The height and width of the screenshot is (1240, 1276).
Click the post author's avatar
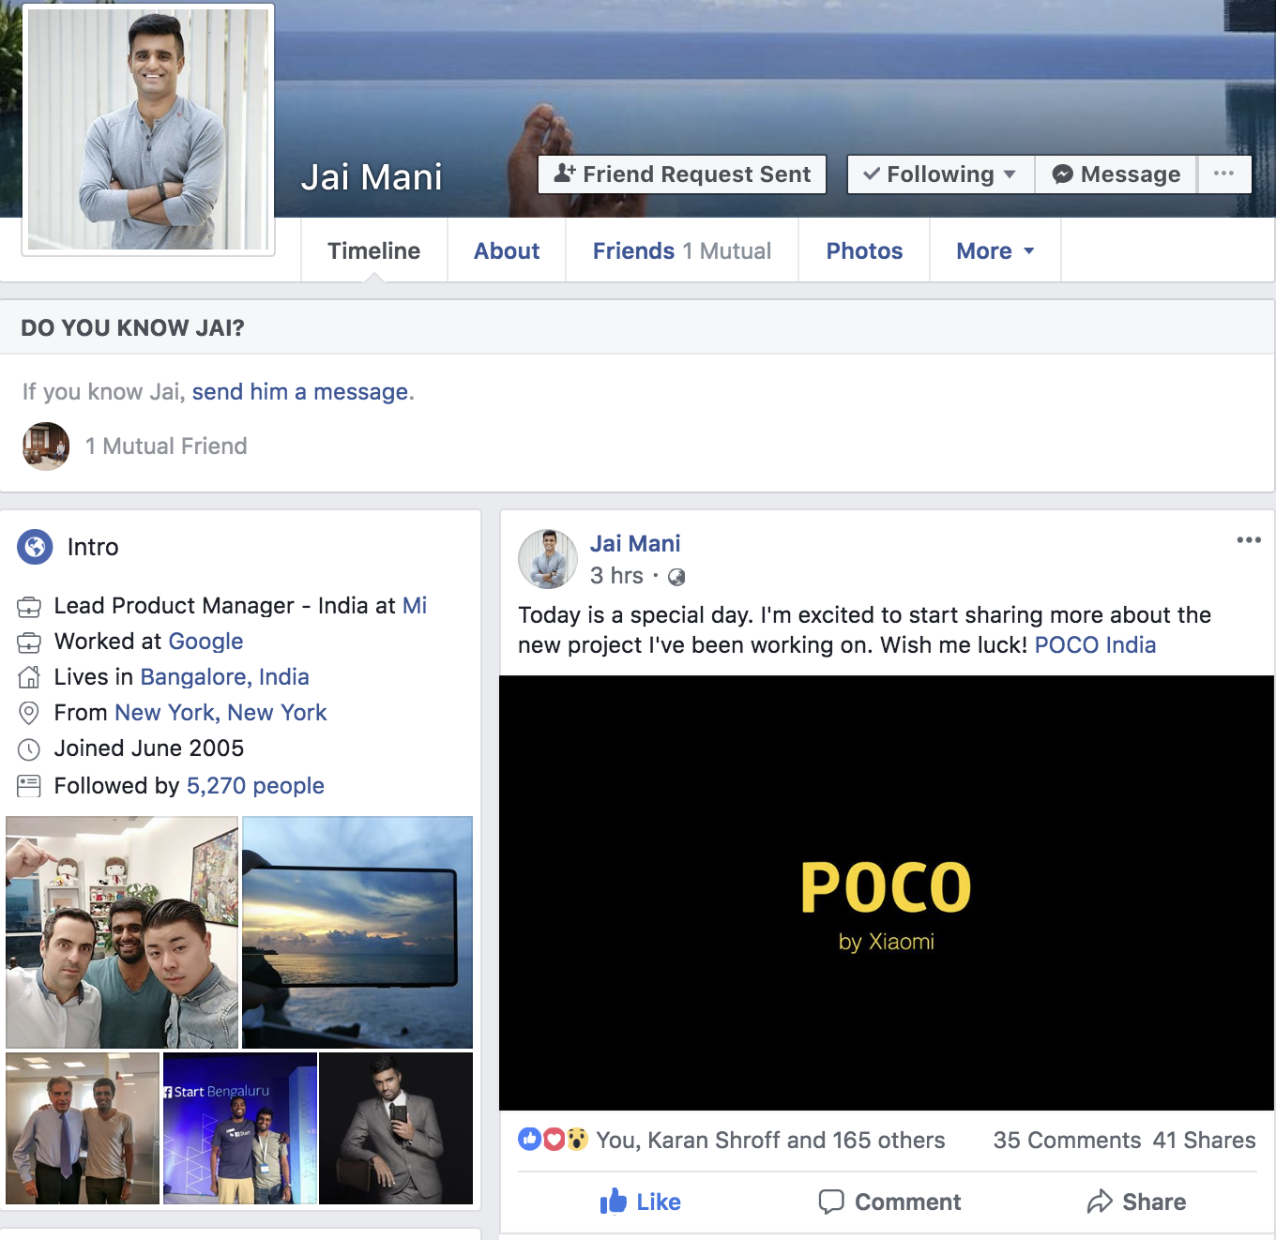548,559
